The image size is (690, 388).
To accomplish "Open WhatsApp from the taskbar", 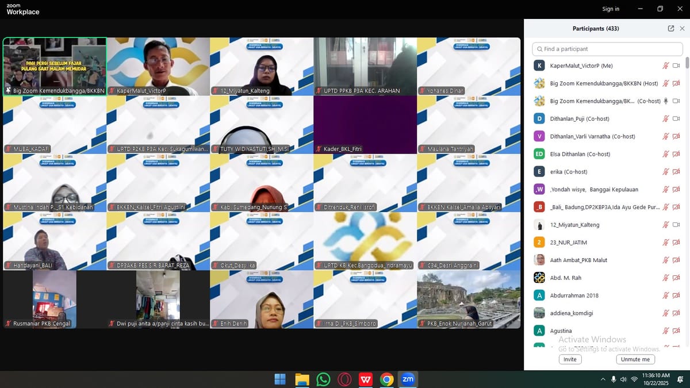I will [323, 379].
